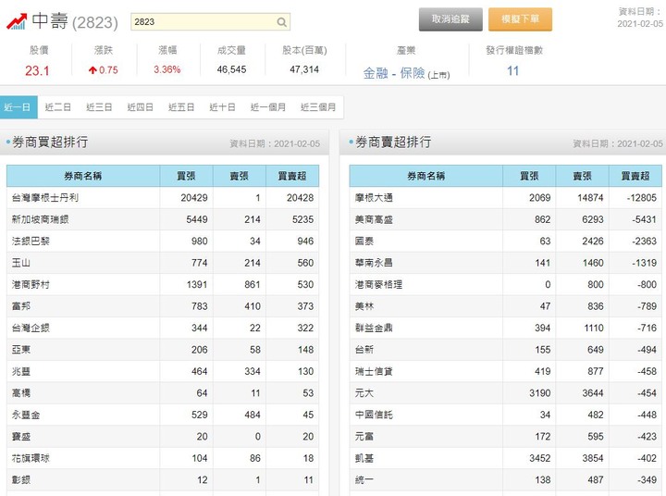Select broker 富邦
The image size is (666, 496).
(x=20, y=306)
